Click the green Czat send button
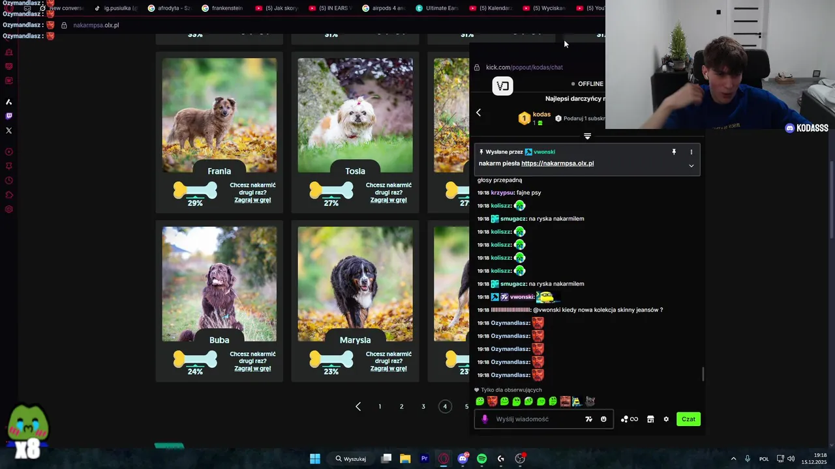The image size is (835, 469). click(688, 419)
